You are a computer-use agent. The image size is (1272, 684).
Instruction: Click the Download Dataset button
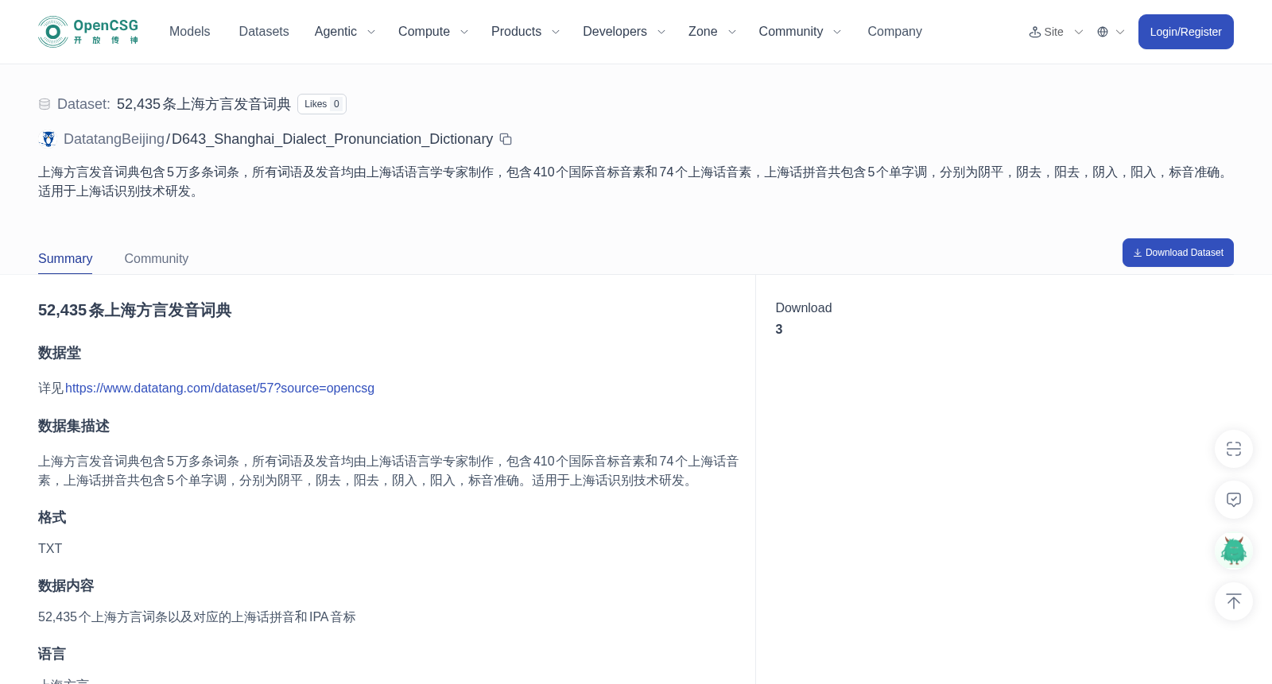pyautogui.click(x=1178, y=253)
